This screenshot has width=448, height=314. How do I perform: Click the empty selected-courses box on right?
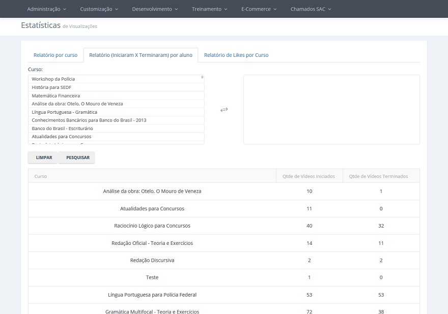331,110
